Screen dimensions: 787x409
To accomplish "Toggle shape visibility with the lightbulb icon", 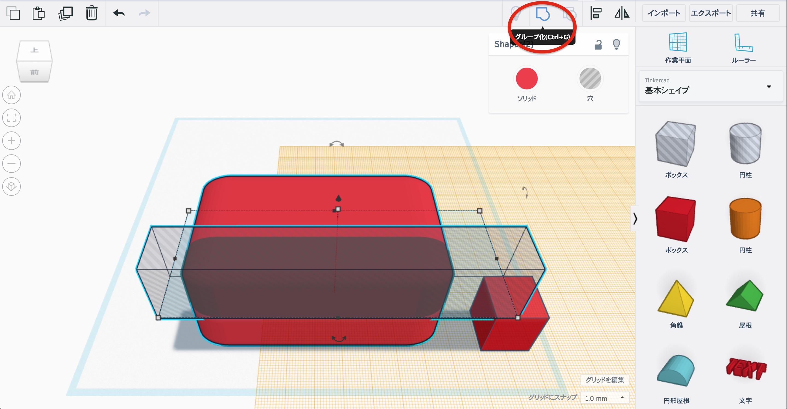I will click(616, 44).
